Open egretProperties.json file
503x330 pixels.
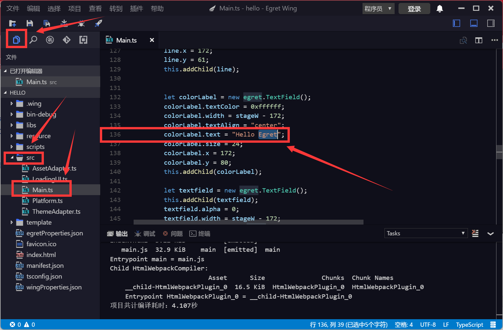50,233
